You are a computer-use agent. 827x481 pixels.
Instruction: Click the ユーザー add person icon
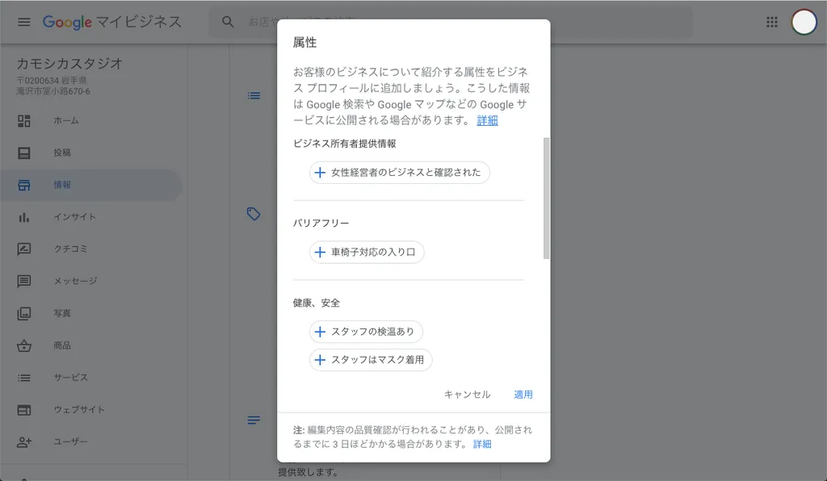(x=23, y=442)
